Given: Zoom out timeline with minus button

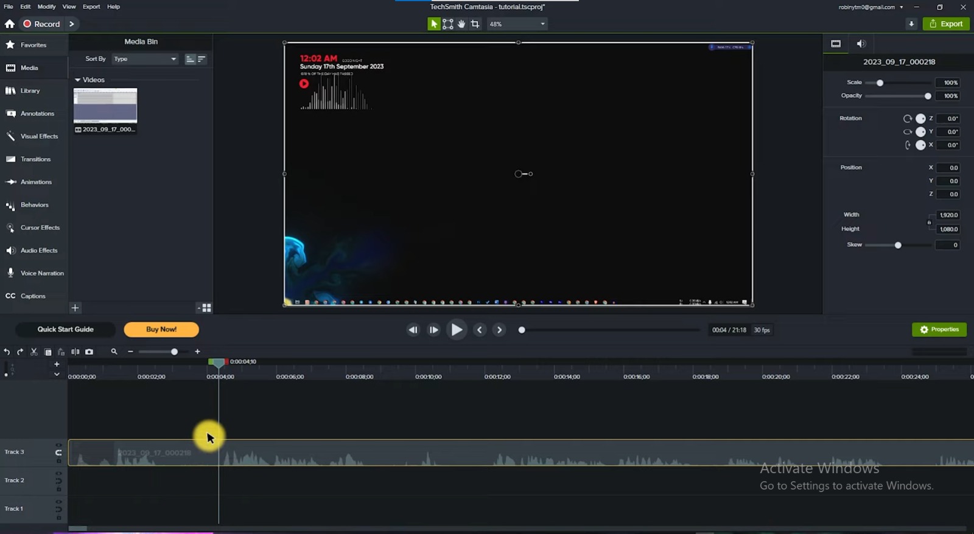Looking at the screenshot, I should tap(130, 352).
